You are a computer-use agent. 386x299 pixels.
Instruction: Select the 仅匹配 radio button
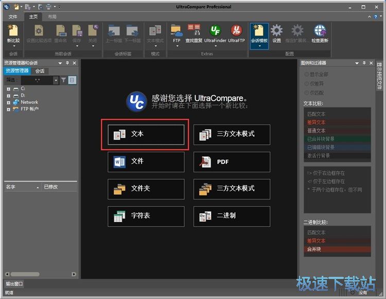click(307, 92)
